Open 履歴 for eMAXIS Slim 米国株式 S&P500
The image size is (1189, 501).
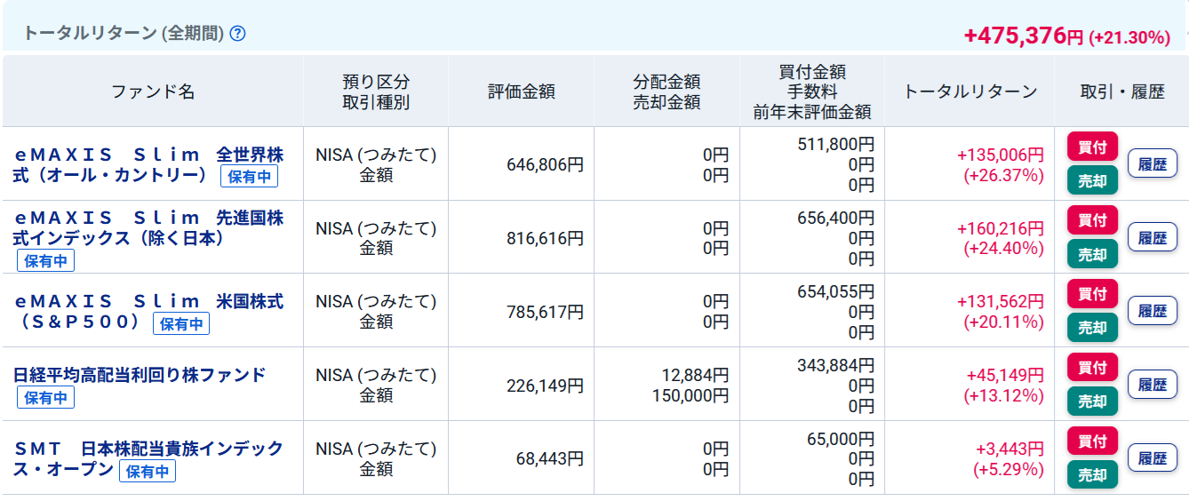(1152, 311)
